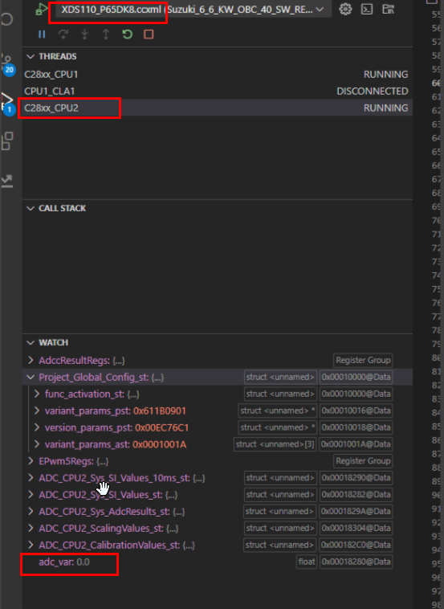Click the Step Into debug icon
The height and width of the screenshot is (609, 444).
tap(84, 35)
